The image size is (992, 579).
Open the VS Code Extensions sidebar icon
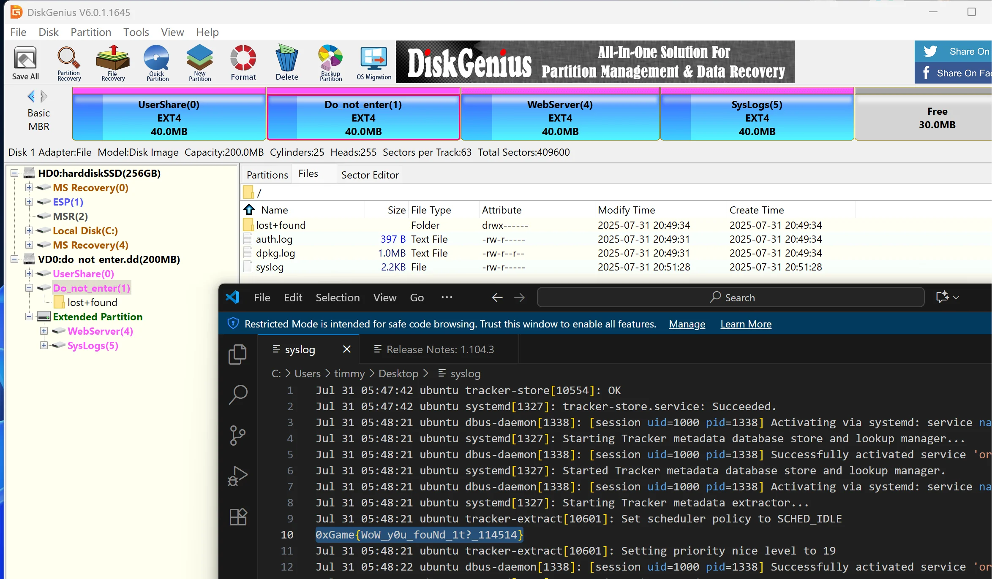(x=238, y=517)
